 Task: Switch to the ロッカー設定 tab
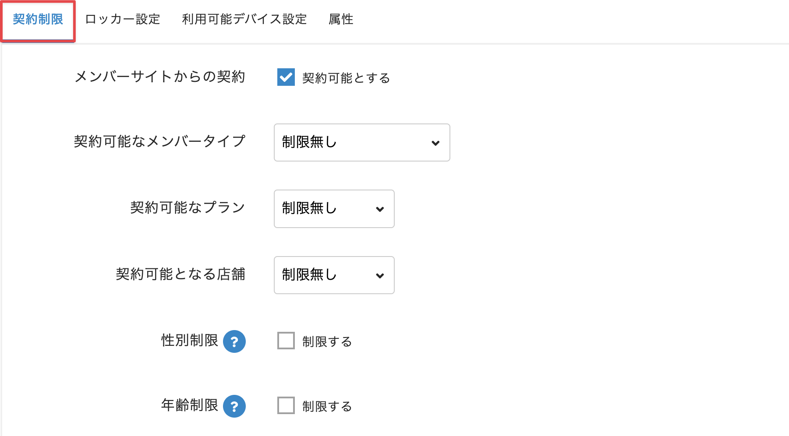123,19
